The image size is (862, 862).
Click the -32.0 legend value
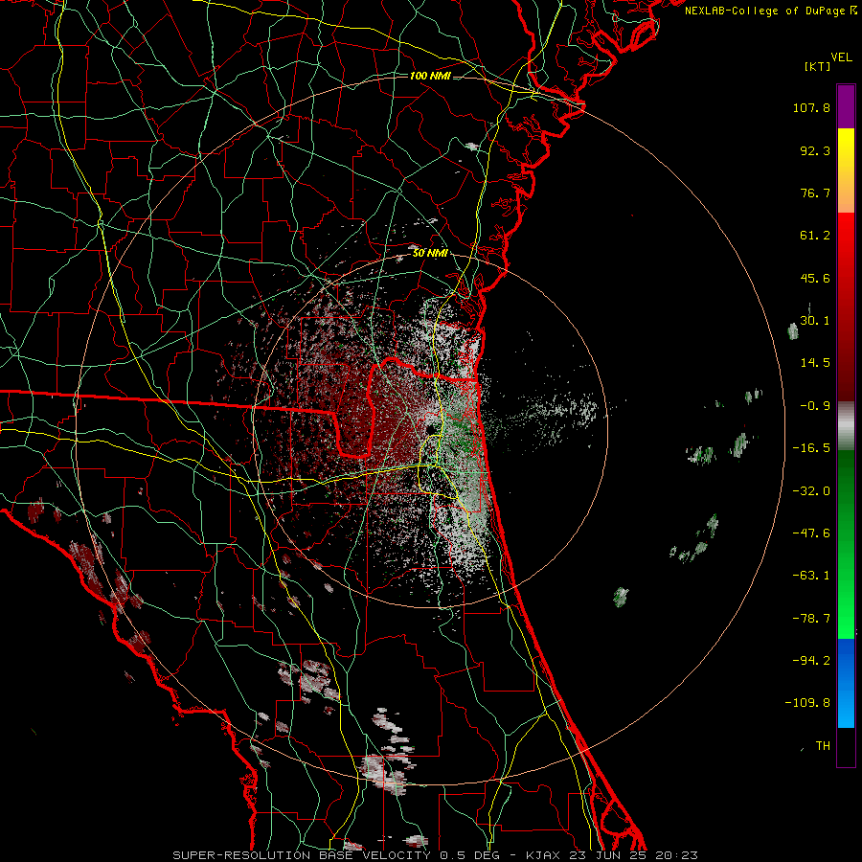point(811,491)
